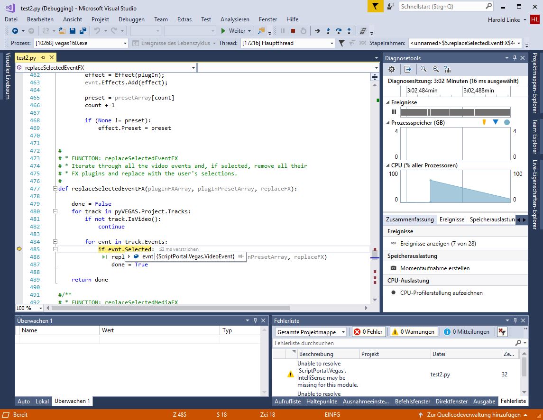Click Weiter to continue debugging
Screen dimensions: 543x420
click(x=233, y=31)
